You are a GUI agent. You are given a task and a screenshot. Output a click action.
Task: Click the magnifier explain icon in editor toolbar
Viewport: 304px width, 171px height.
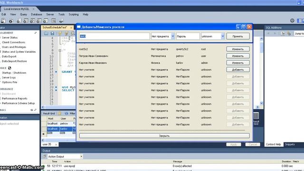pyautogui.click(x=73, y=33)
